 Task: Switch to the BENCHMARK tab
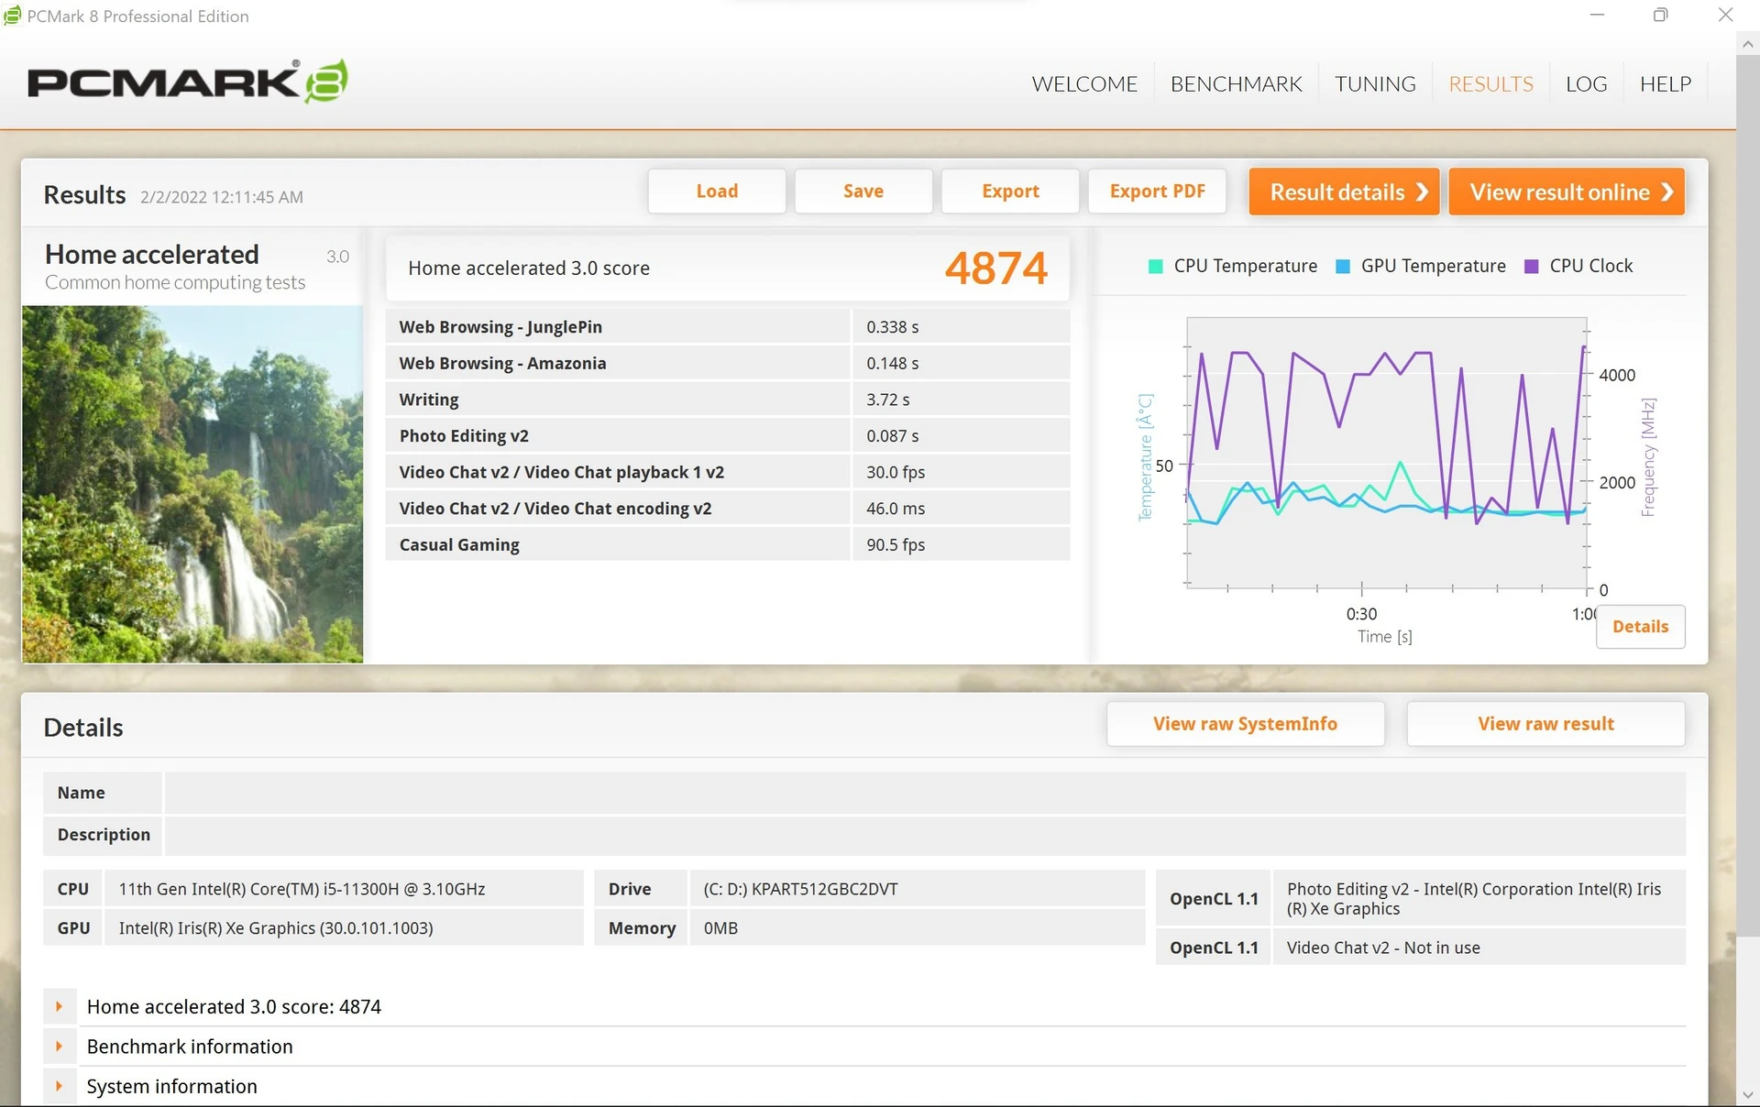tap(1236, 83)
